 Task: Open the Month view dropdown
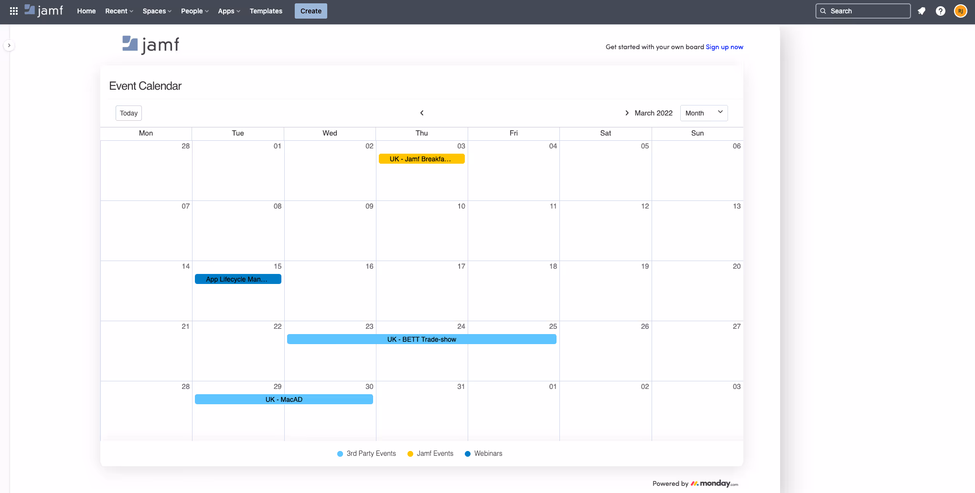coord(704,113)
